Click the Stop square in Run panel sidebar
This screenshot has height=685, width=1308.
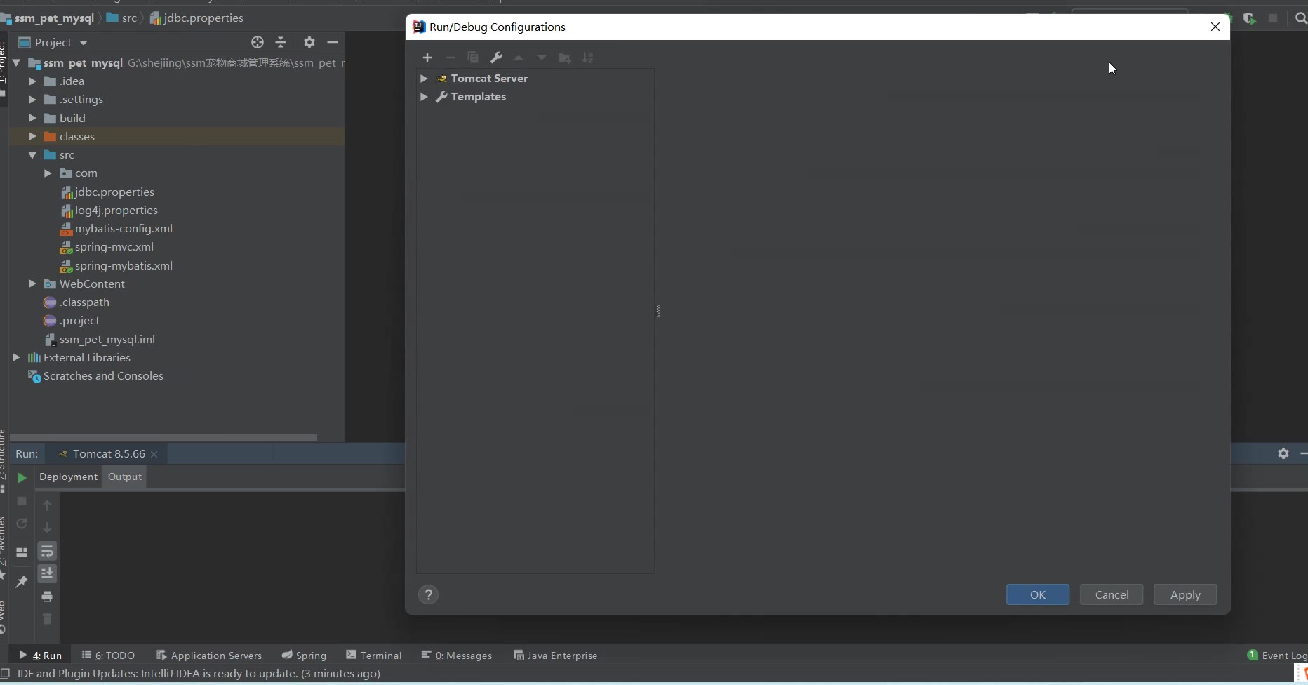coord(22,501)
